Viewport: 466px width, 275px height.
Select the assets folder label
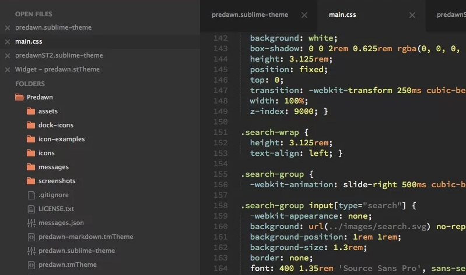click(48, 111)
